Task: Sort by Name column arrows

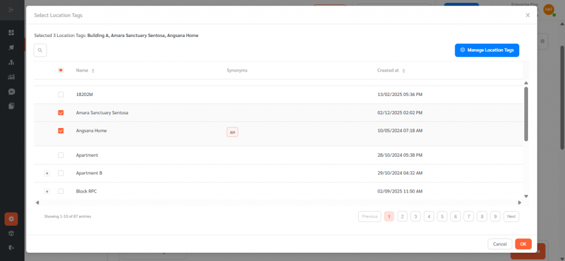Action: (x=93, y=71)
